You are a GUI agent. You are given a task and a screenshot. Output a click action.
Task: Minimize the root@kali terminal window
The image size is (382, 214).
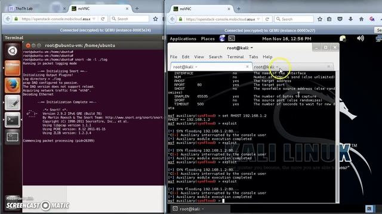click(x=316, y=48)
